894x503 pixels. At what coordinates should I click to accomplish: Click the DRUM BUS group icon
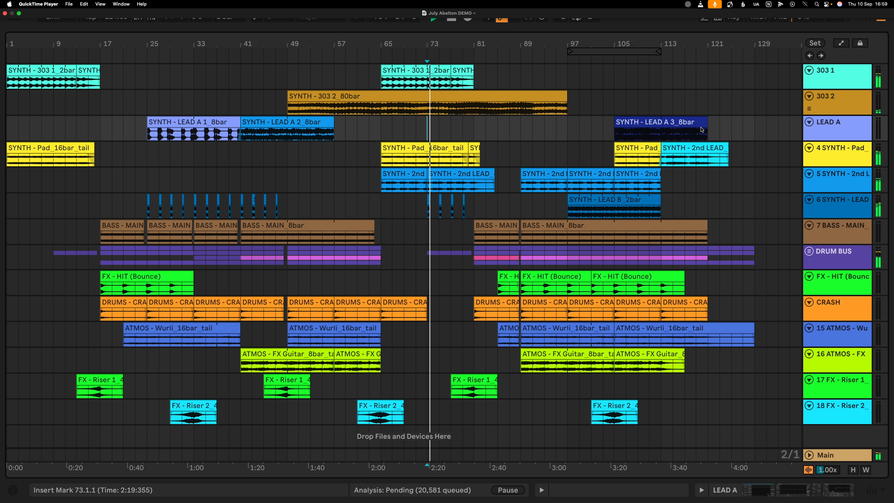(809, 251)
